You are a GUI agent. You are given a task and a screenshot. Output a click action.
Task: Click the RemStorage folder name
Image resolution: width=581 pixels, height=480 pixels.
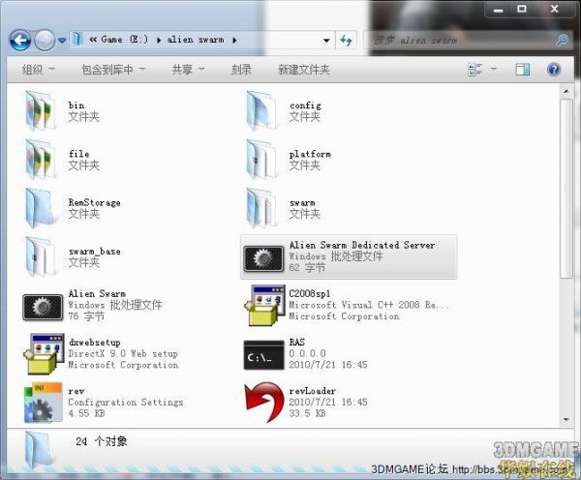coord(95,202)
